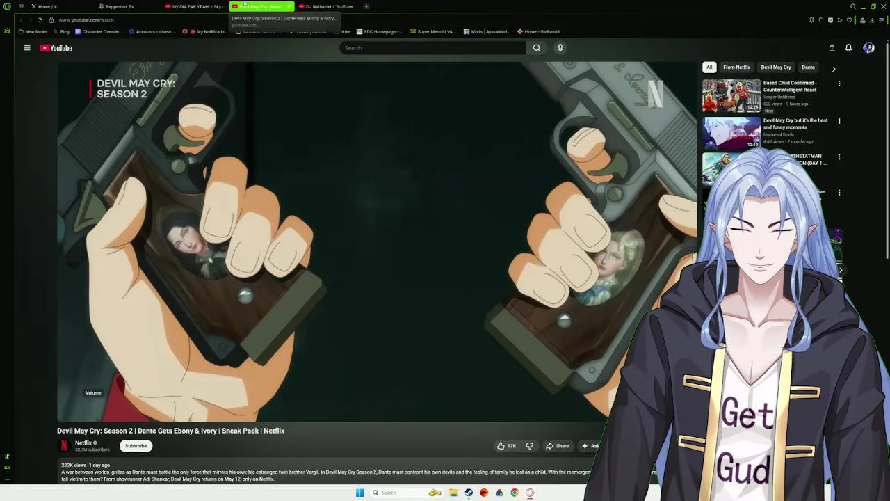The image size is (890, 501).
Task: Open the Character Overview bookmark
Action: click(x=98, y=31)
